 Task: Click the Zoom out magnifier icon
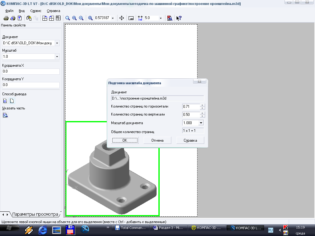[x=81, y=18]
